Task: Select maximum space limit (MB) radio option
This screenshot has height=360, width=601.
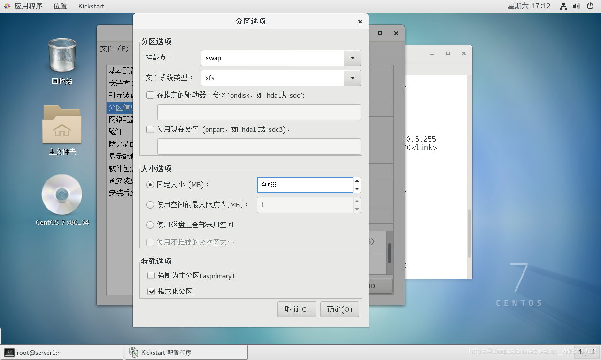Action: (150, 204)
